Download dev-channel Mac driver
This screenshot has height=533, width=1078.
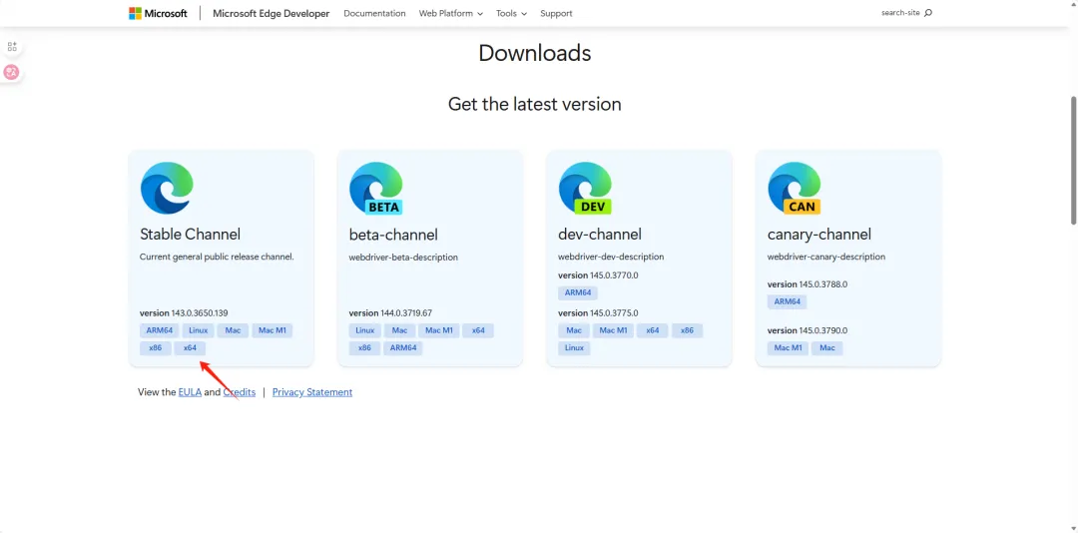(574, 330)
